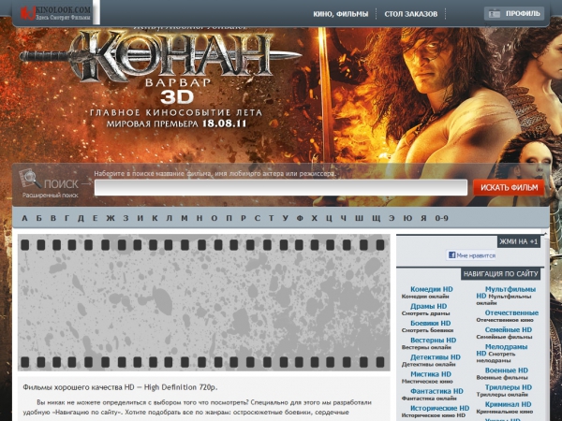Select letter Ч in alphabet bar
Image resolution: width=562 pixels, height=421 pixels.
point(344,218)
